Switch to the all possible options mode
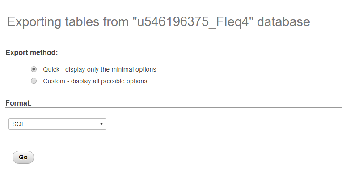Viewport: 342px width, 179px height. tap(34, 81)
